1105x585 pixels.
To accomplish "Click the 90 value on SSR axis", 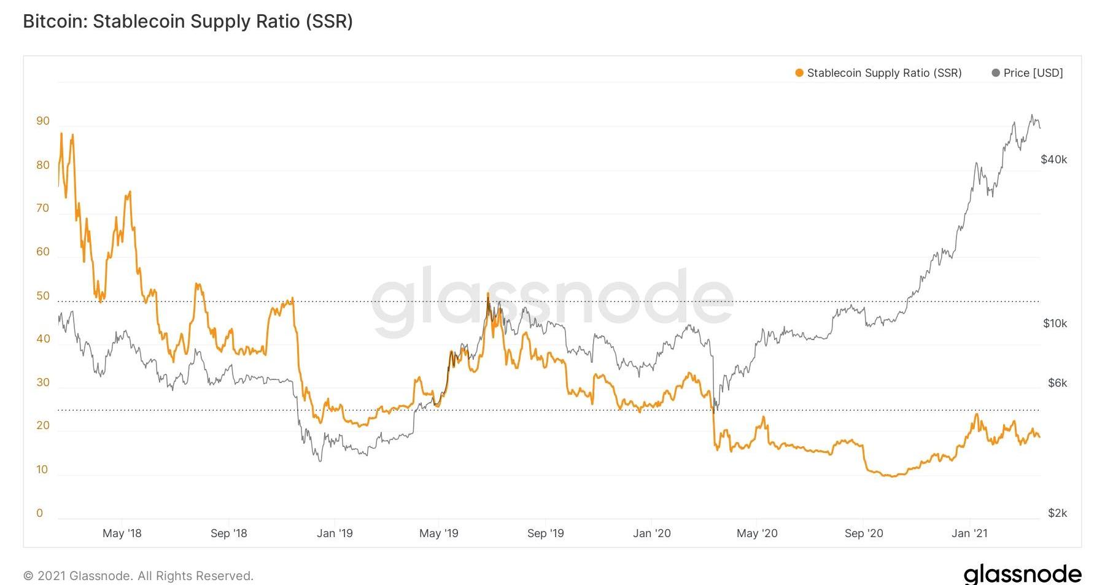I will pyautogui.click(x=43, y=121).
